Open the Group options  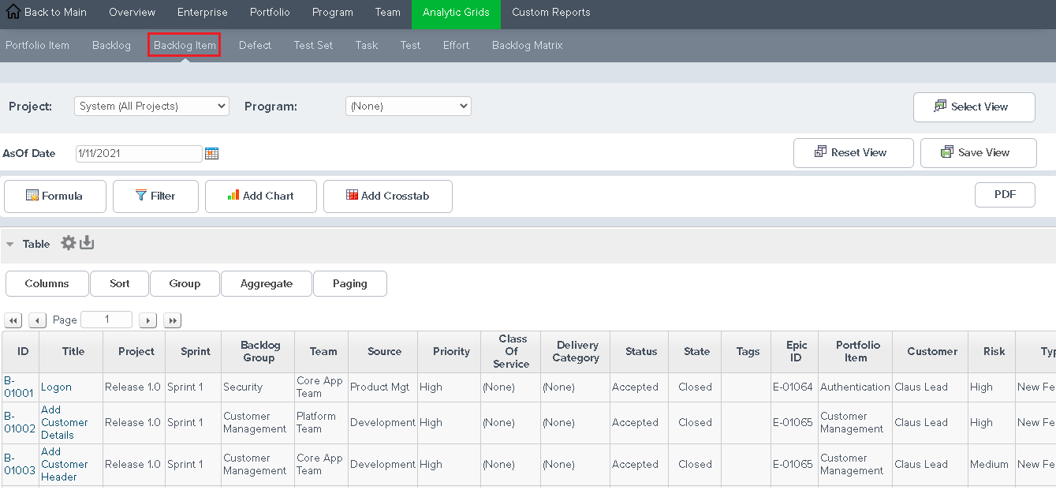pyautogui.click(x=185, y=284)
